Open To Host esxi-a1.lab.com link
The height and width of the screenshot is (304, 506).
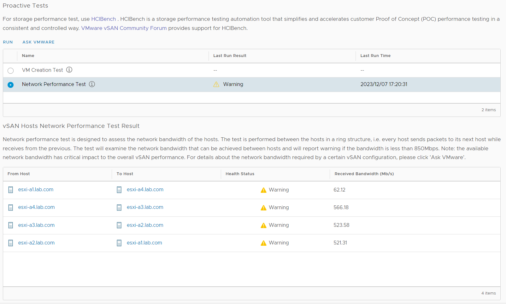144,243
